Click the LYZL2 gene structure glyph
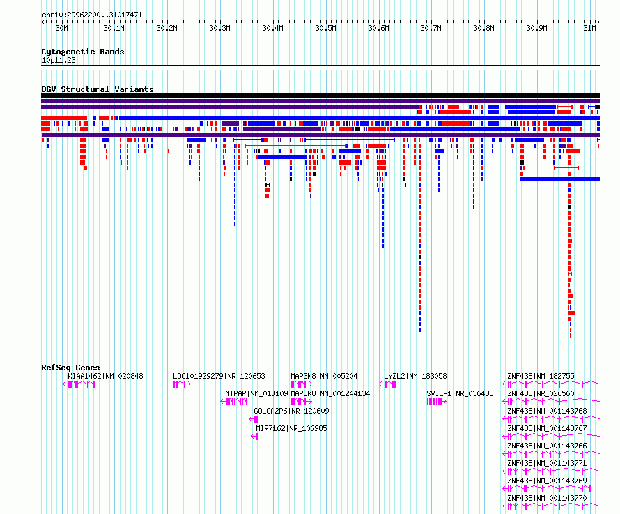Image resolution: width=620 pixels, height=514 pixels. 387,384
